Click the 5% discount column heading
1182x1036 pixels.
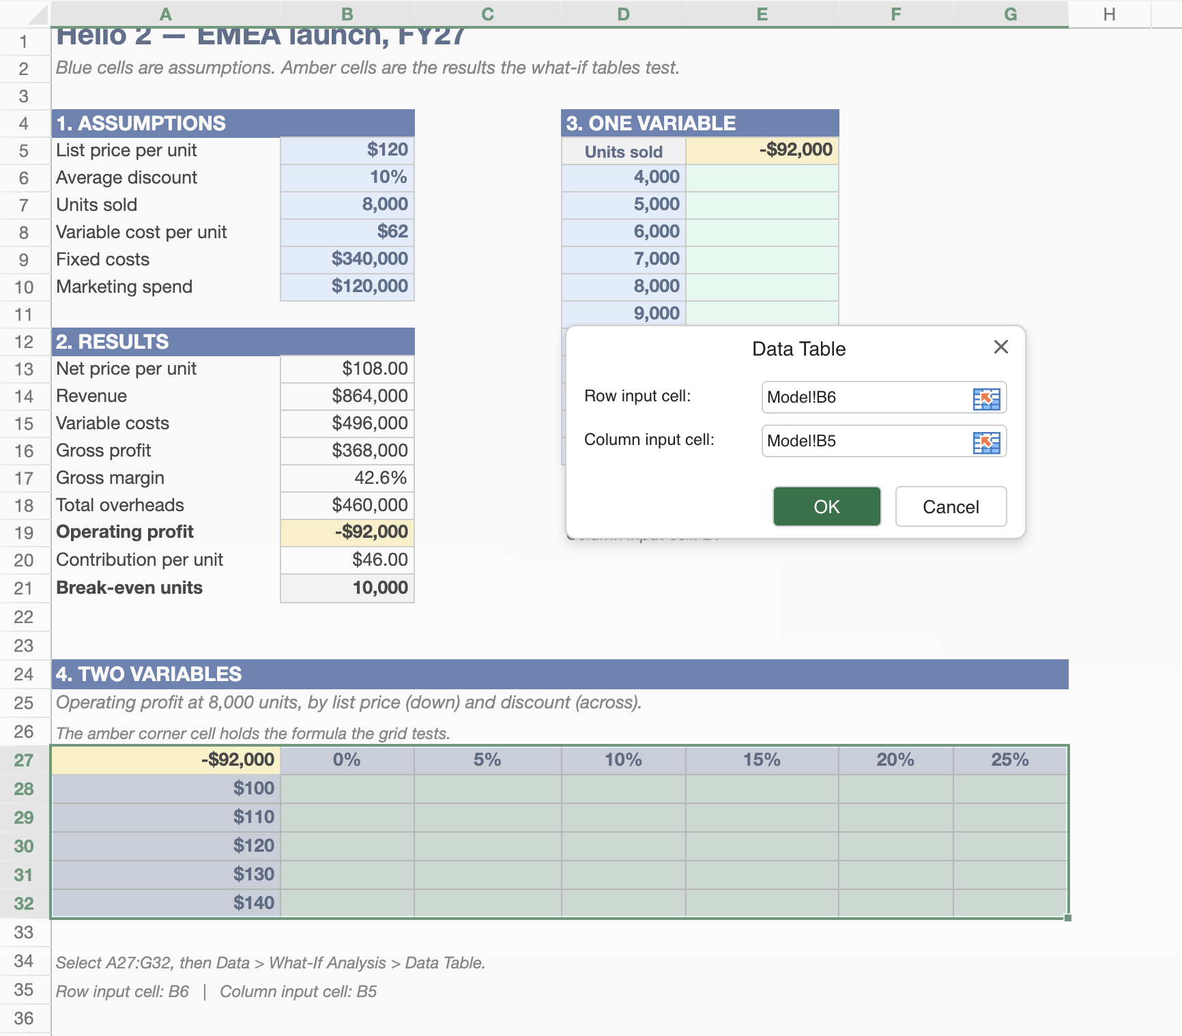(x=487, y=760)
